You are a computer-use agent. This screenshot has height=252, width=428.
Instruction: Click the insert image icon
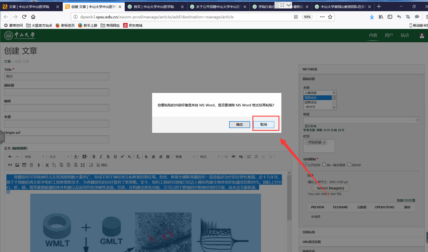17,165
